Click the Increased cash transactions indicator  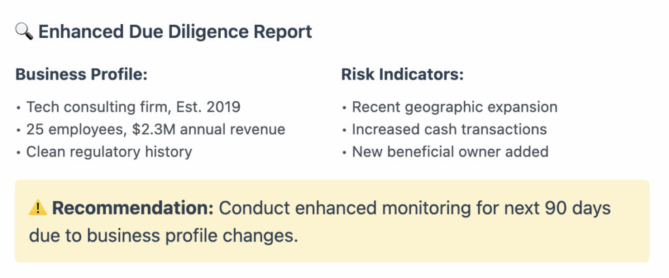pyautogui.click(x=449, y=129)
